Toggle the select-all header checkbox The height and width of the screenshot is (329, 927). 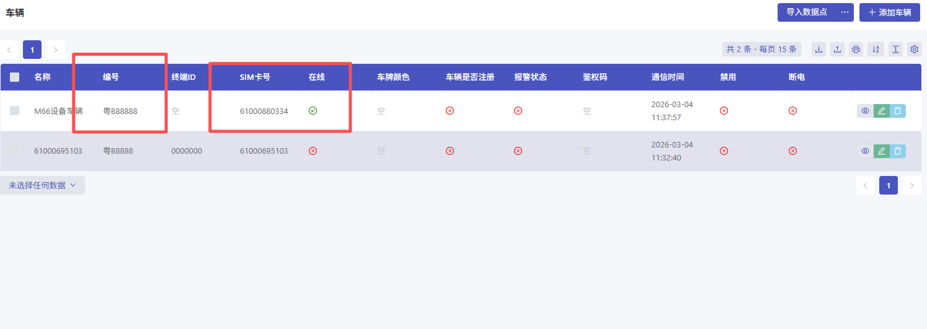pyautogui.click(x=15, y=77)
